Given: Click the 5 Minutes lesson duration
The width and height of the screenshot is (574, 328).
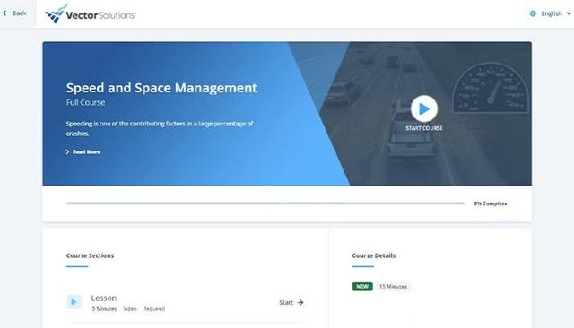Looking at the screenshot, I should (x=104, y=309).
